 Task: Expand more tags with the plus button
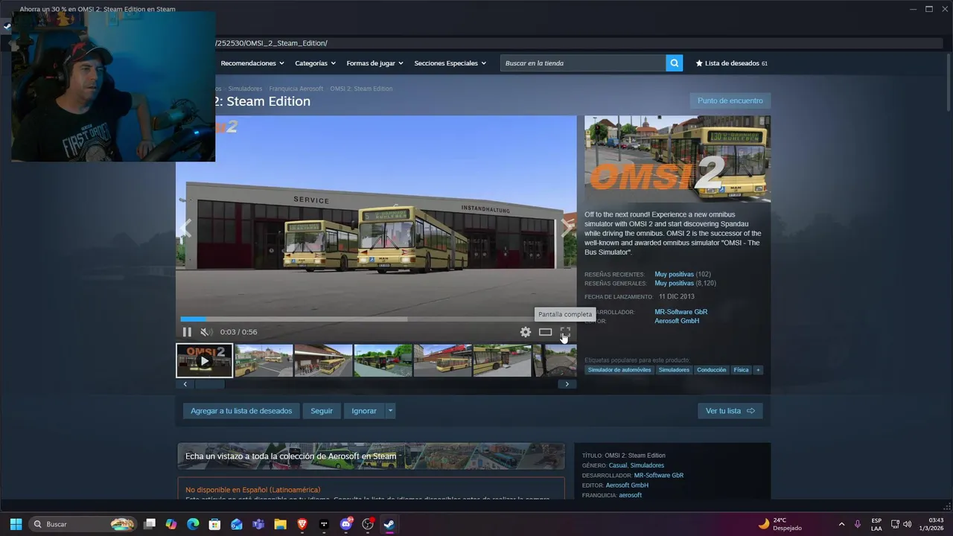click(x=758, y=370)
